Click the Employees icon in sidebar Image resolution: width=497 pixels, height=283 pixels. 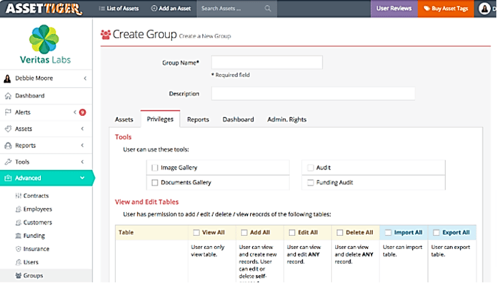click(x=18, y=209)
